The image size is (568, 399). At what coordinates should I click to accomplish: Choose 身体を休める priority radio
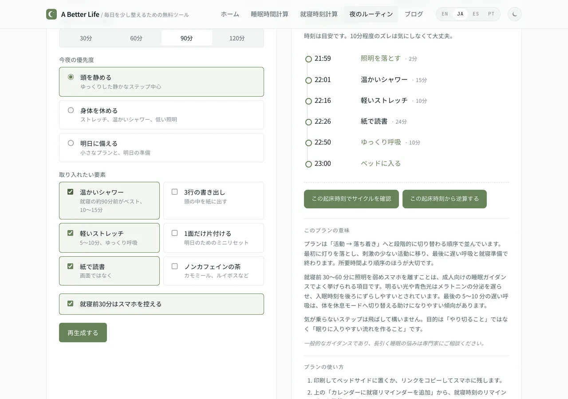click(71, 110)
